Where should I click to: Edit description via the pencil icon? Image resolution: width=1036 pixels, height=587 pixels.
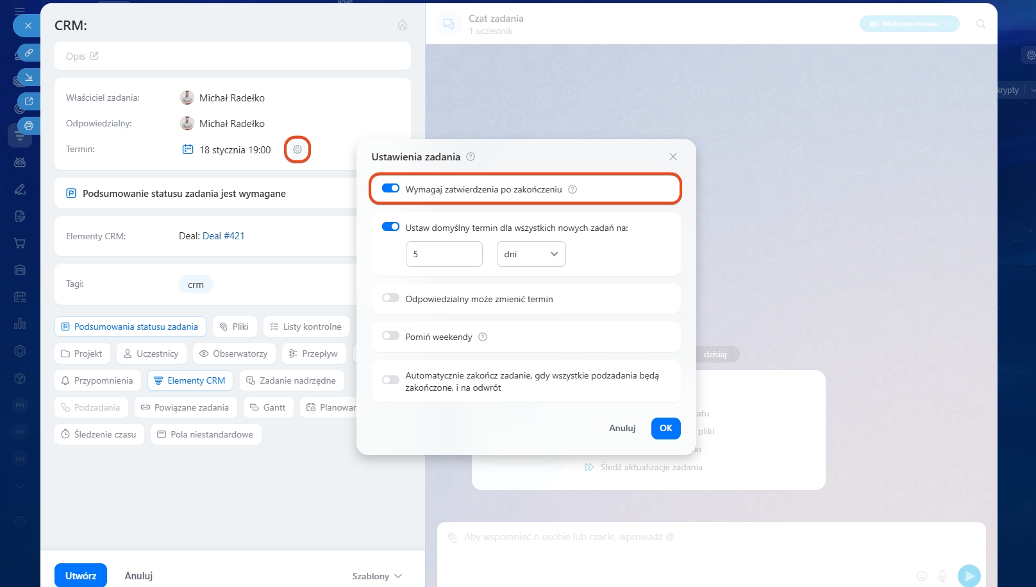[x=94, y=56]
